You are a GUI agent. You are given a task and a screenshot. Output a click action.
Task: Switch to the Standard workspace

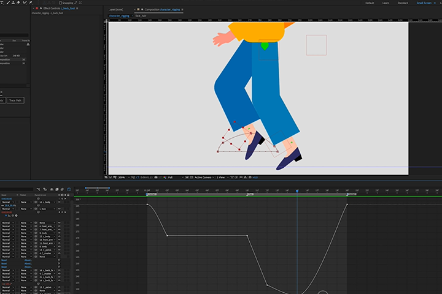coord(403,3)
